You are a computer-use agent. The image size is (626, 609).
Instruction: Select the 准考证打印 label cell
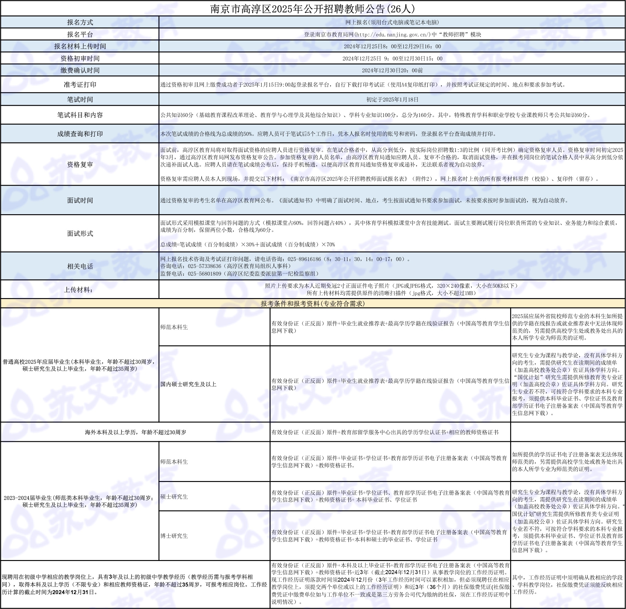click(80, 84)
